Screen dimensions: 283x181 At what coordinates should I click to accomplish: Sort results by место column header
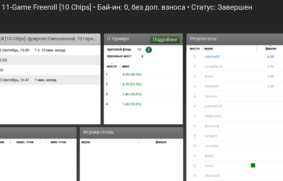[x=194, y=49]
